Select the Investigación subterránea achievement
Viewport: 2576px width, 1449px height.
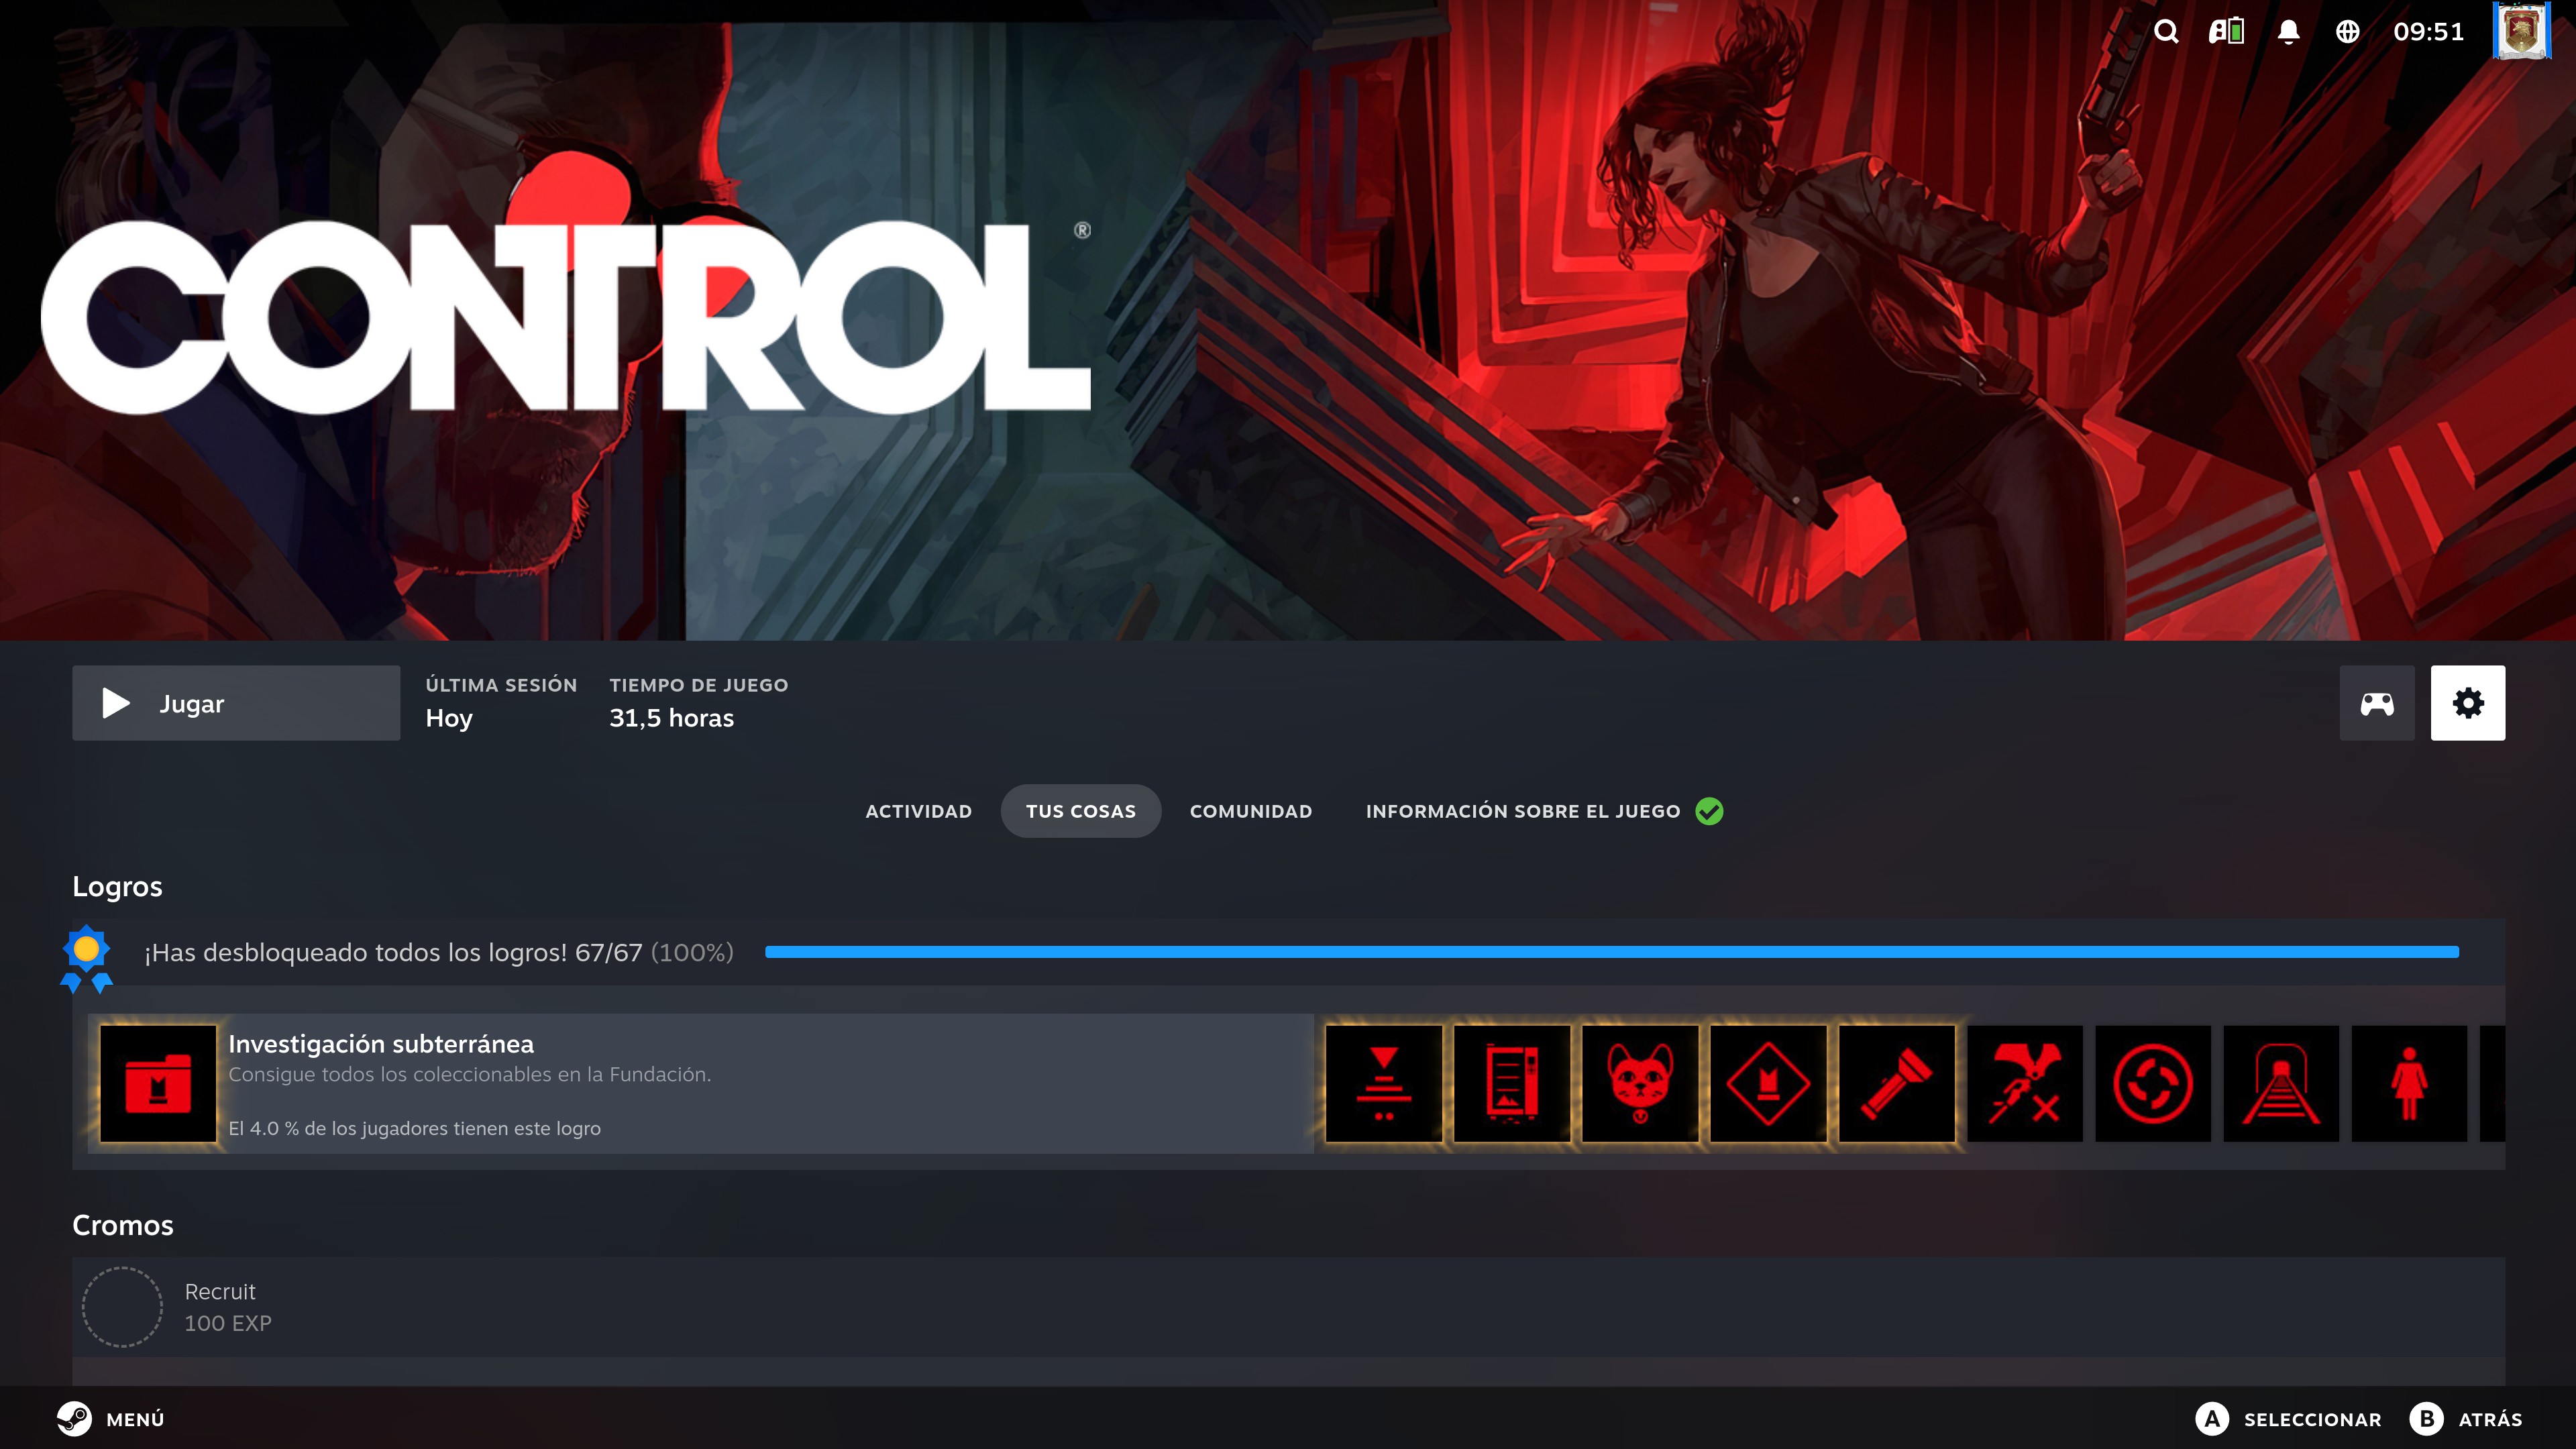point(700,1084)
